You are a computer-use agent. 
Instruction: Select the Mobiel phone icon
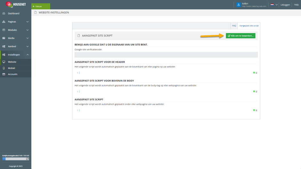(x=4, y=68)
